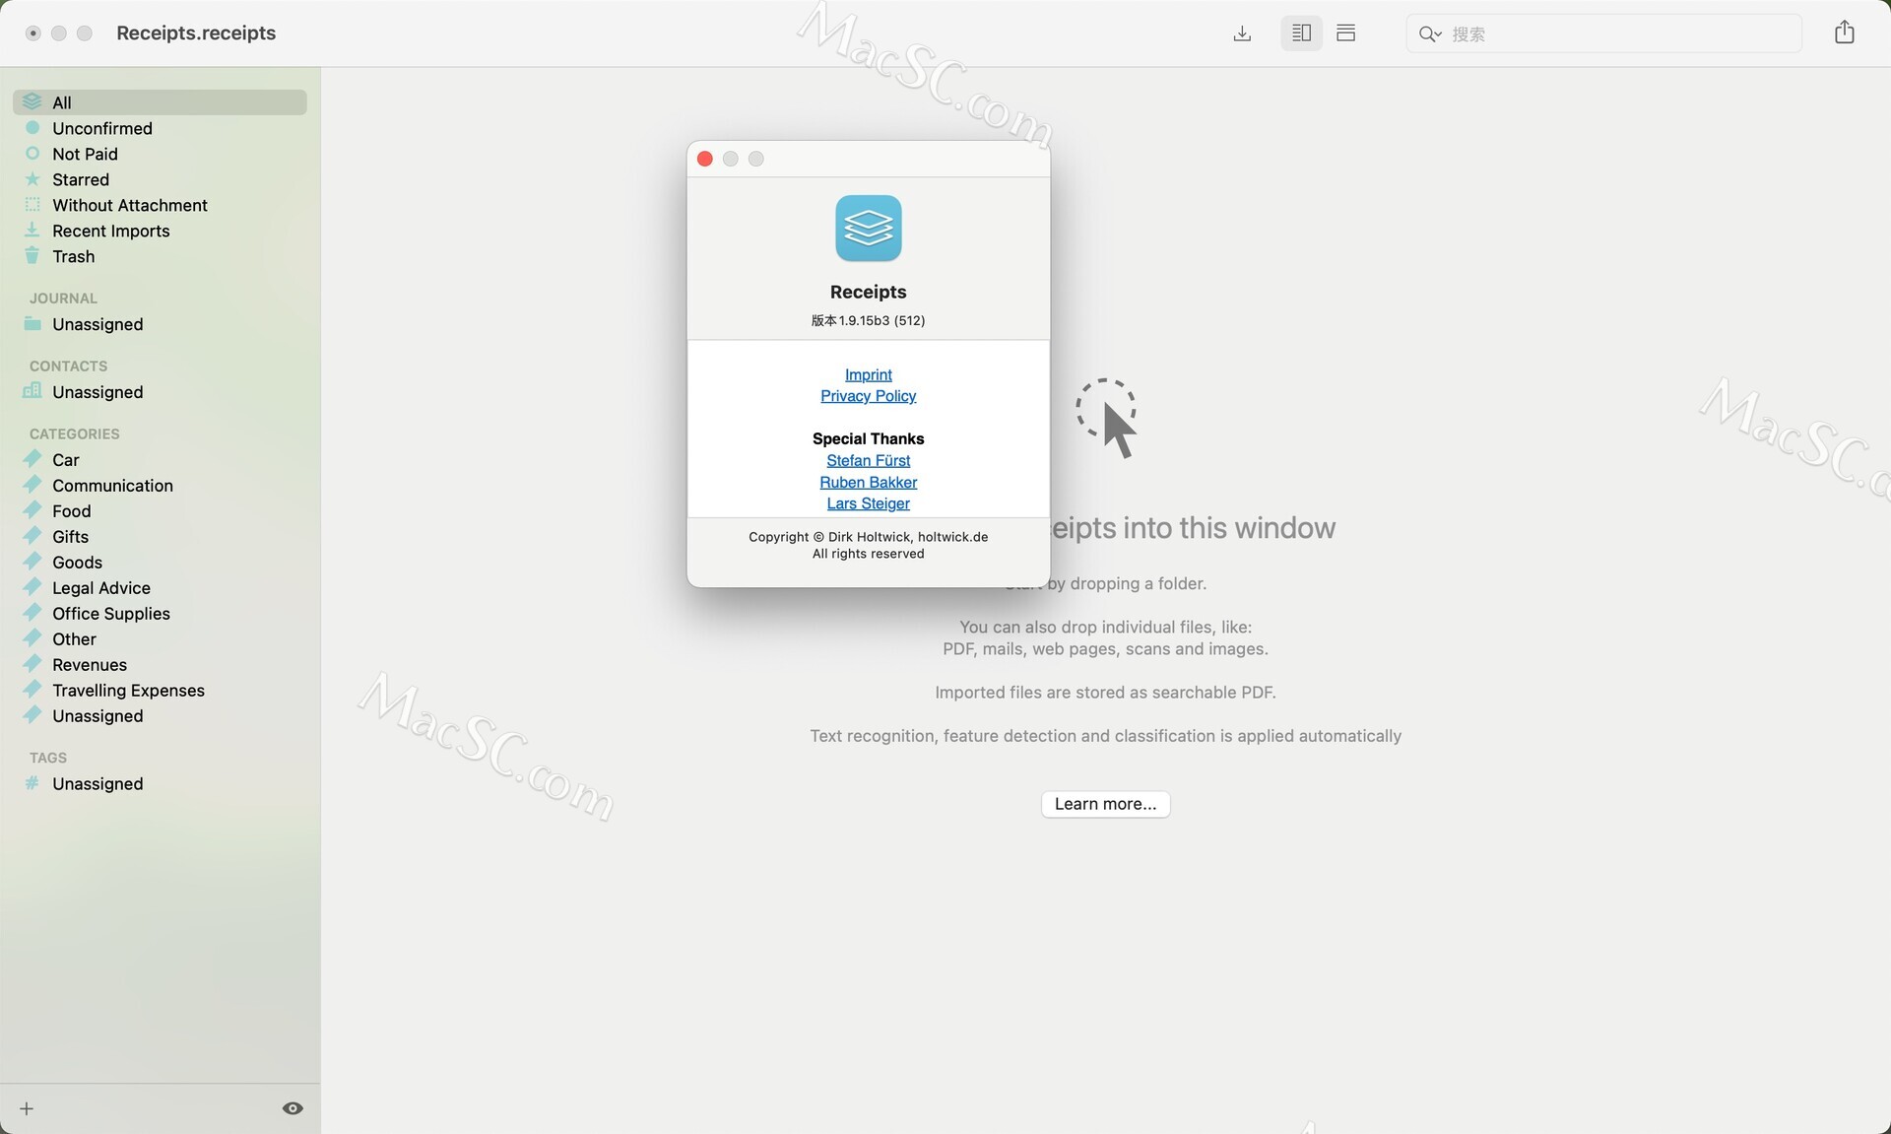Image resolution: width=1891 pixels, height=1134 pixels.
Task: Open the search scope dropdown chevron
Action: (x=1439, y=36)
